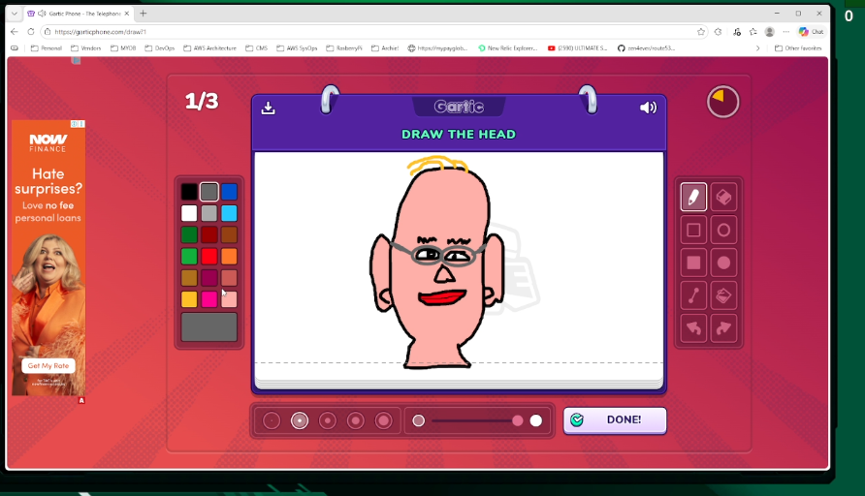Image resolution: width=865 pixels, height=496 pixels.
Task: Activate the paint bucket fill tool
Action: pyautogui.click(x=723, y=295)
